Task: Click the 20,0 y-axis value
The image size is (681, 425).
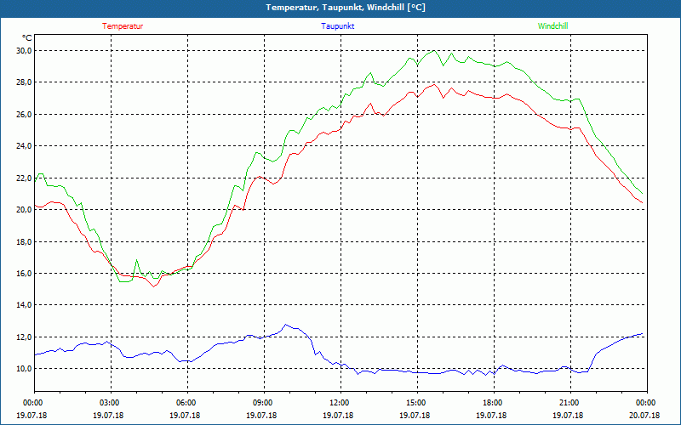Action: tap(25, 210)
